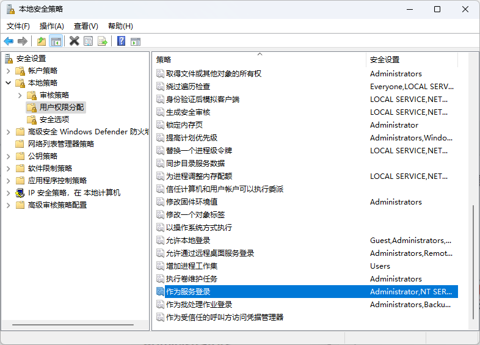Expand the 审核策略 tree node
The width and height of the screenshot is (480, 345).
coord(20,95)
